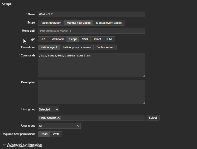Click inside the Commands textarea
The width and height of the screenshot is (197, 149).
pyautogui.click(x=92, y=65)
